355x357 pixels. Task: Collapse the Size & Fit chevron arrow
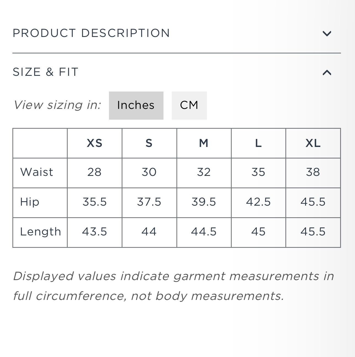(327, 73)
